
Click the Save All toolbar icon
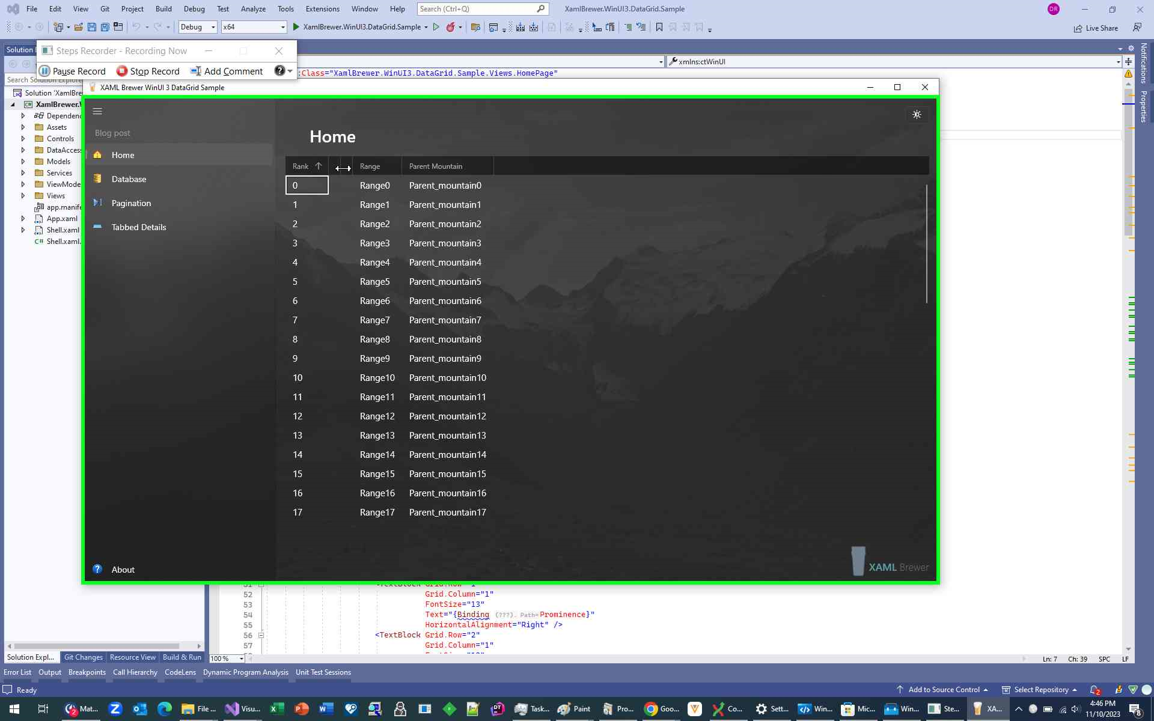tap(105, 27)
